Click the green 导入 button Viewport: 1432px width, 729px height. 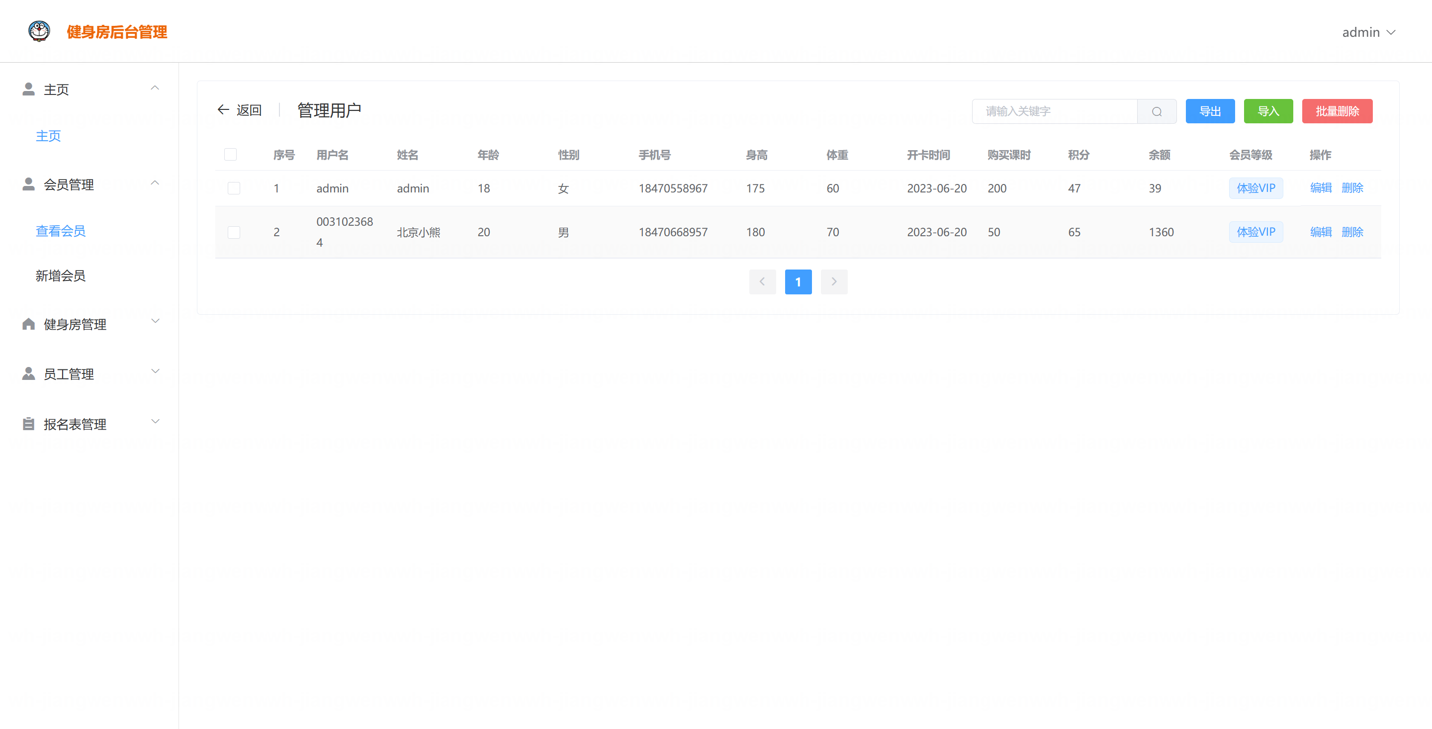click(1268, 111)
